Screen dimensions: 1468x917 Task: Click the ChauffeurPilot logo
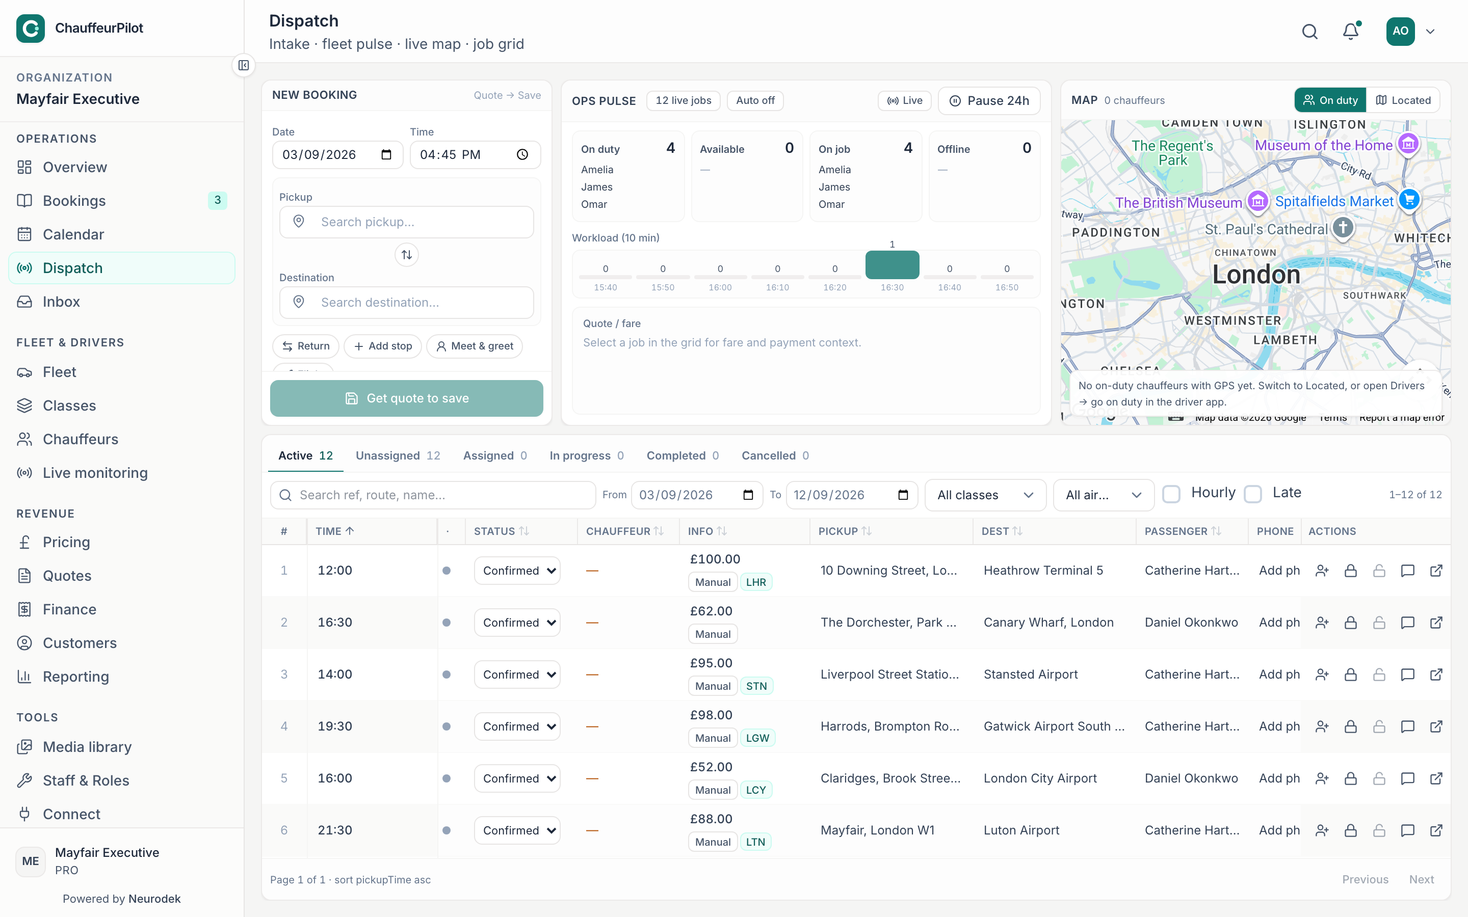(x=31, y=29)
